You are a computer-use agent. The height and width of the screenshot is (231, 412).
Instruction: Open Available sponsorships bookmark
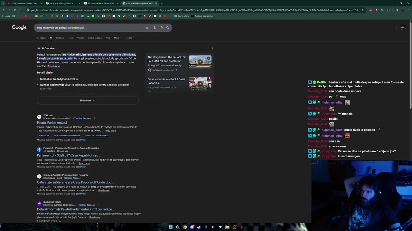(202, 16)
